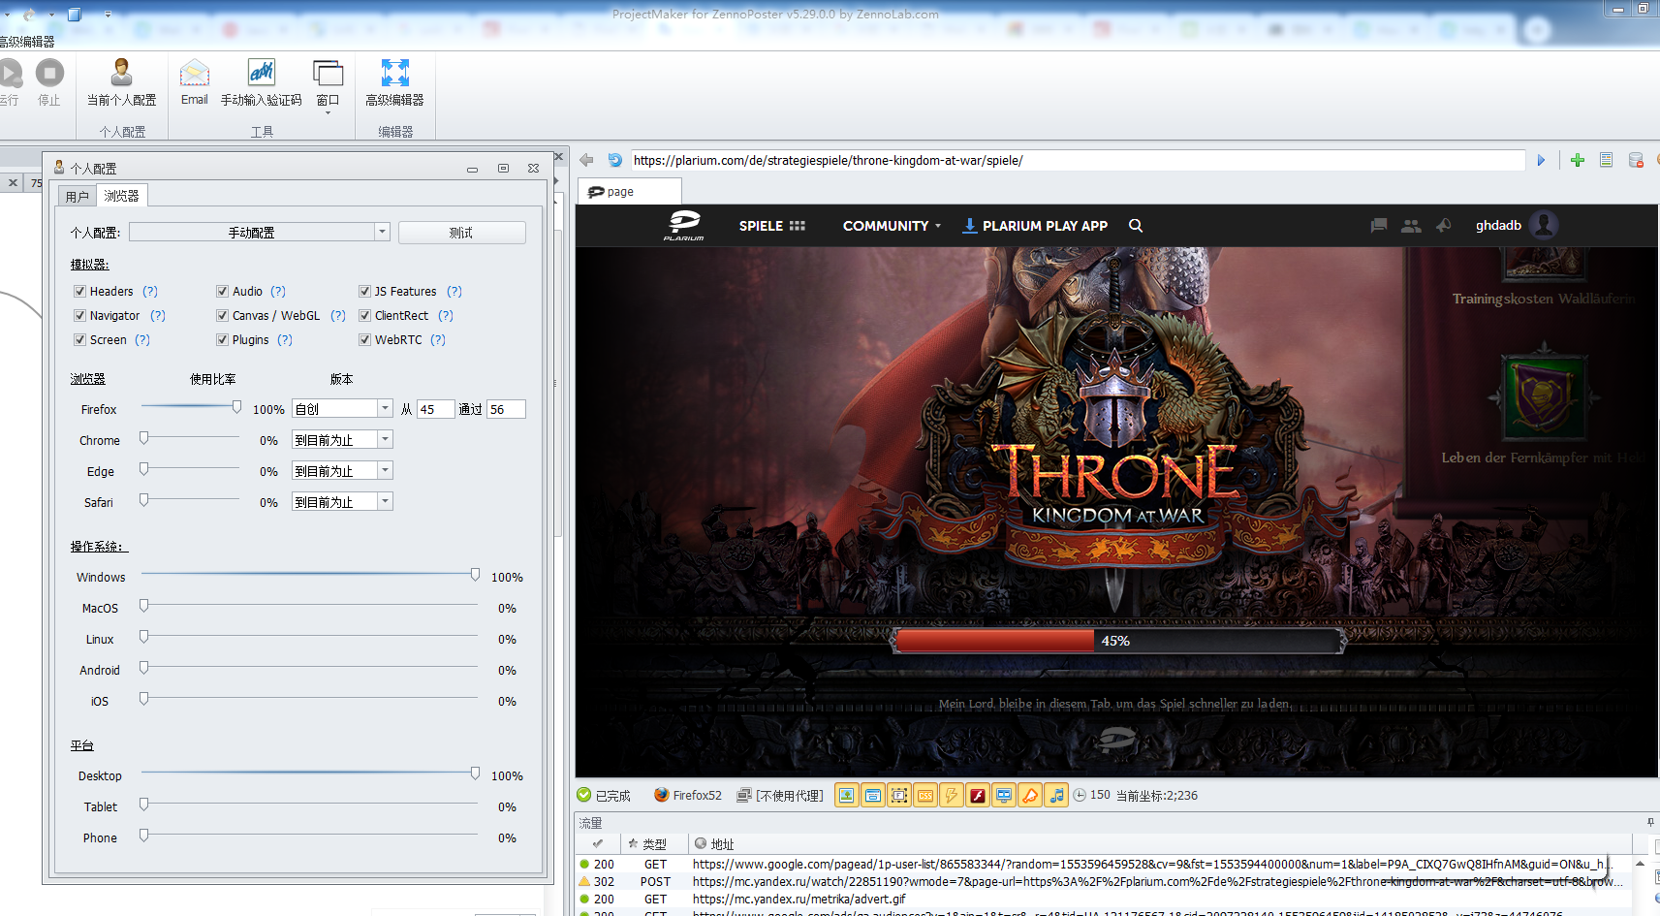Toggle the popup window icon in status bar

[873, 795]
